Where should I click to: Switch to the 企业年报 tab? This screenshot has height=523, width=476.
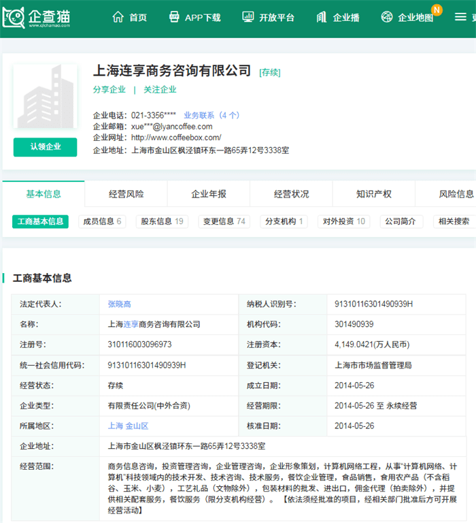click(209, 194)
